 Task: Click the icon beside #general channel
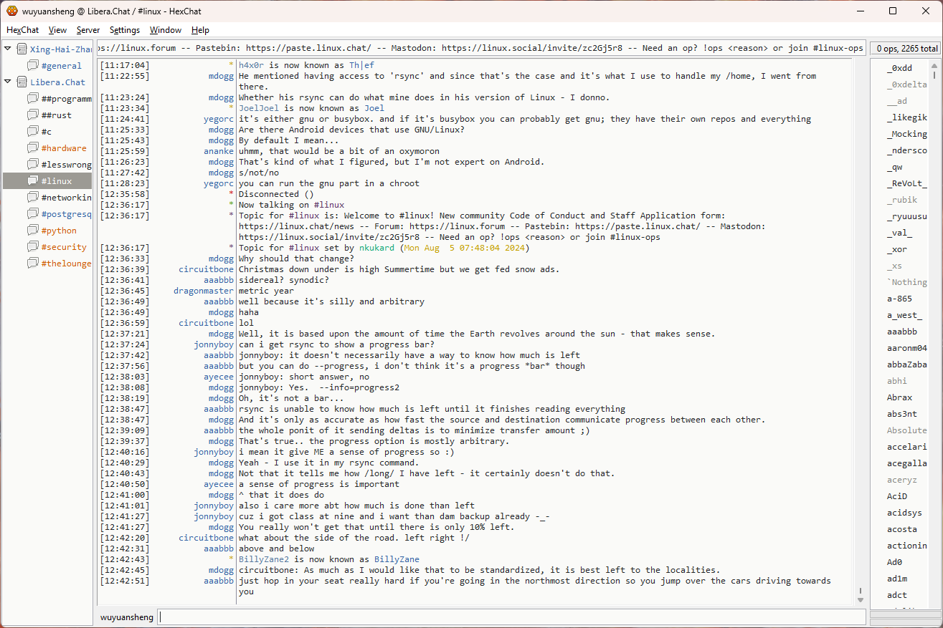point(32,66)
